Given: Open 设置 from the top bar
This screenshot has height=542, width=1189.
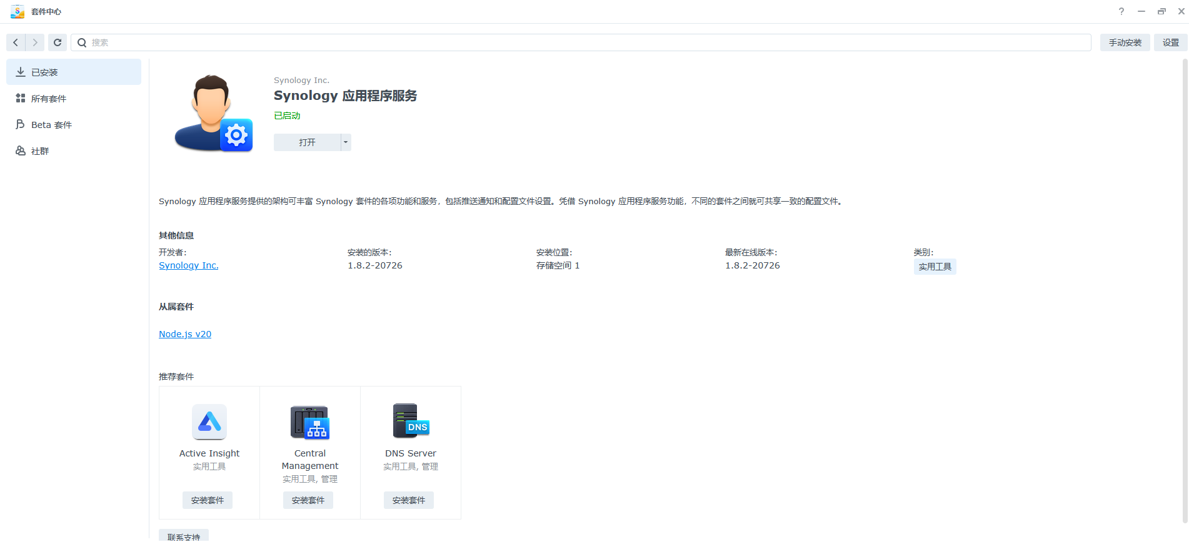Looking at the screenshot, I should 1171,42.
